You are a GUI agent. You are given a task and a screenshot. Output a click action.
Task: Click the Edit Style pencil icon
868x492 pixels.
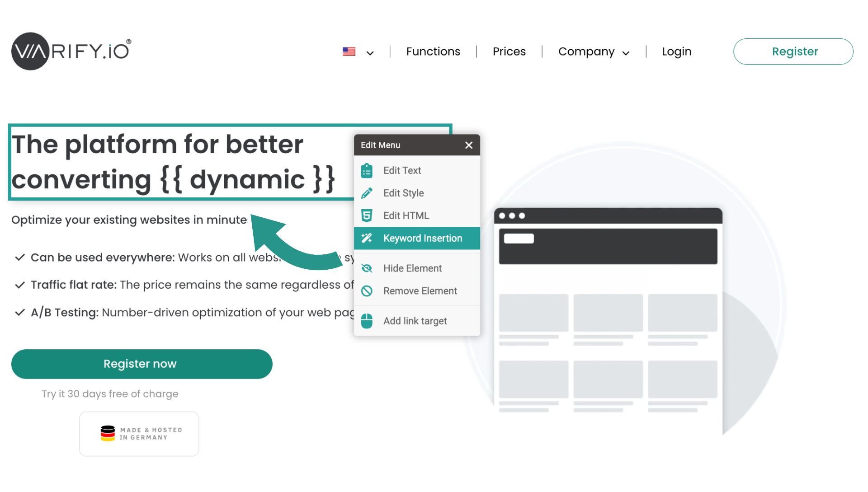tap(367, 193)
